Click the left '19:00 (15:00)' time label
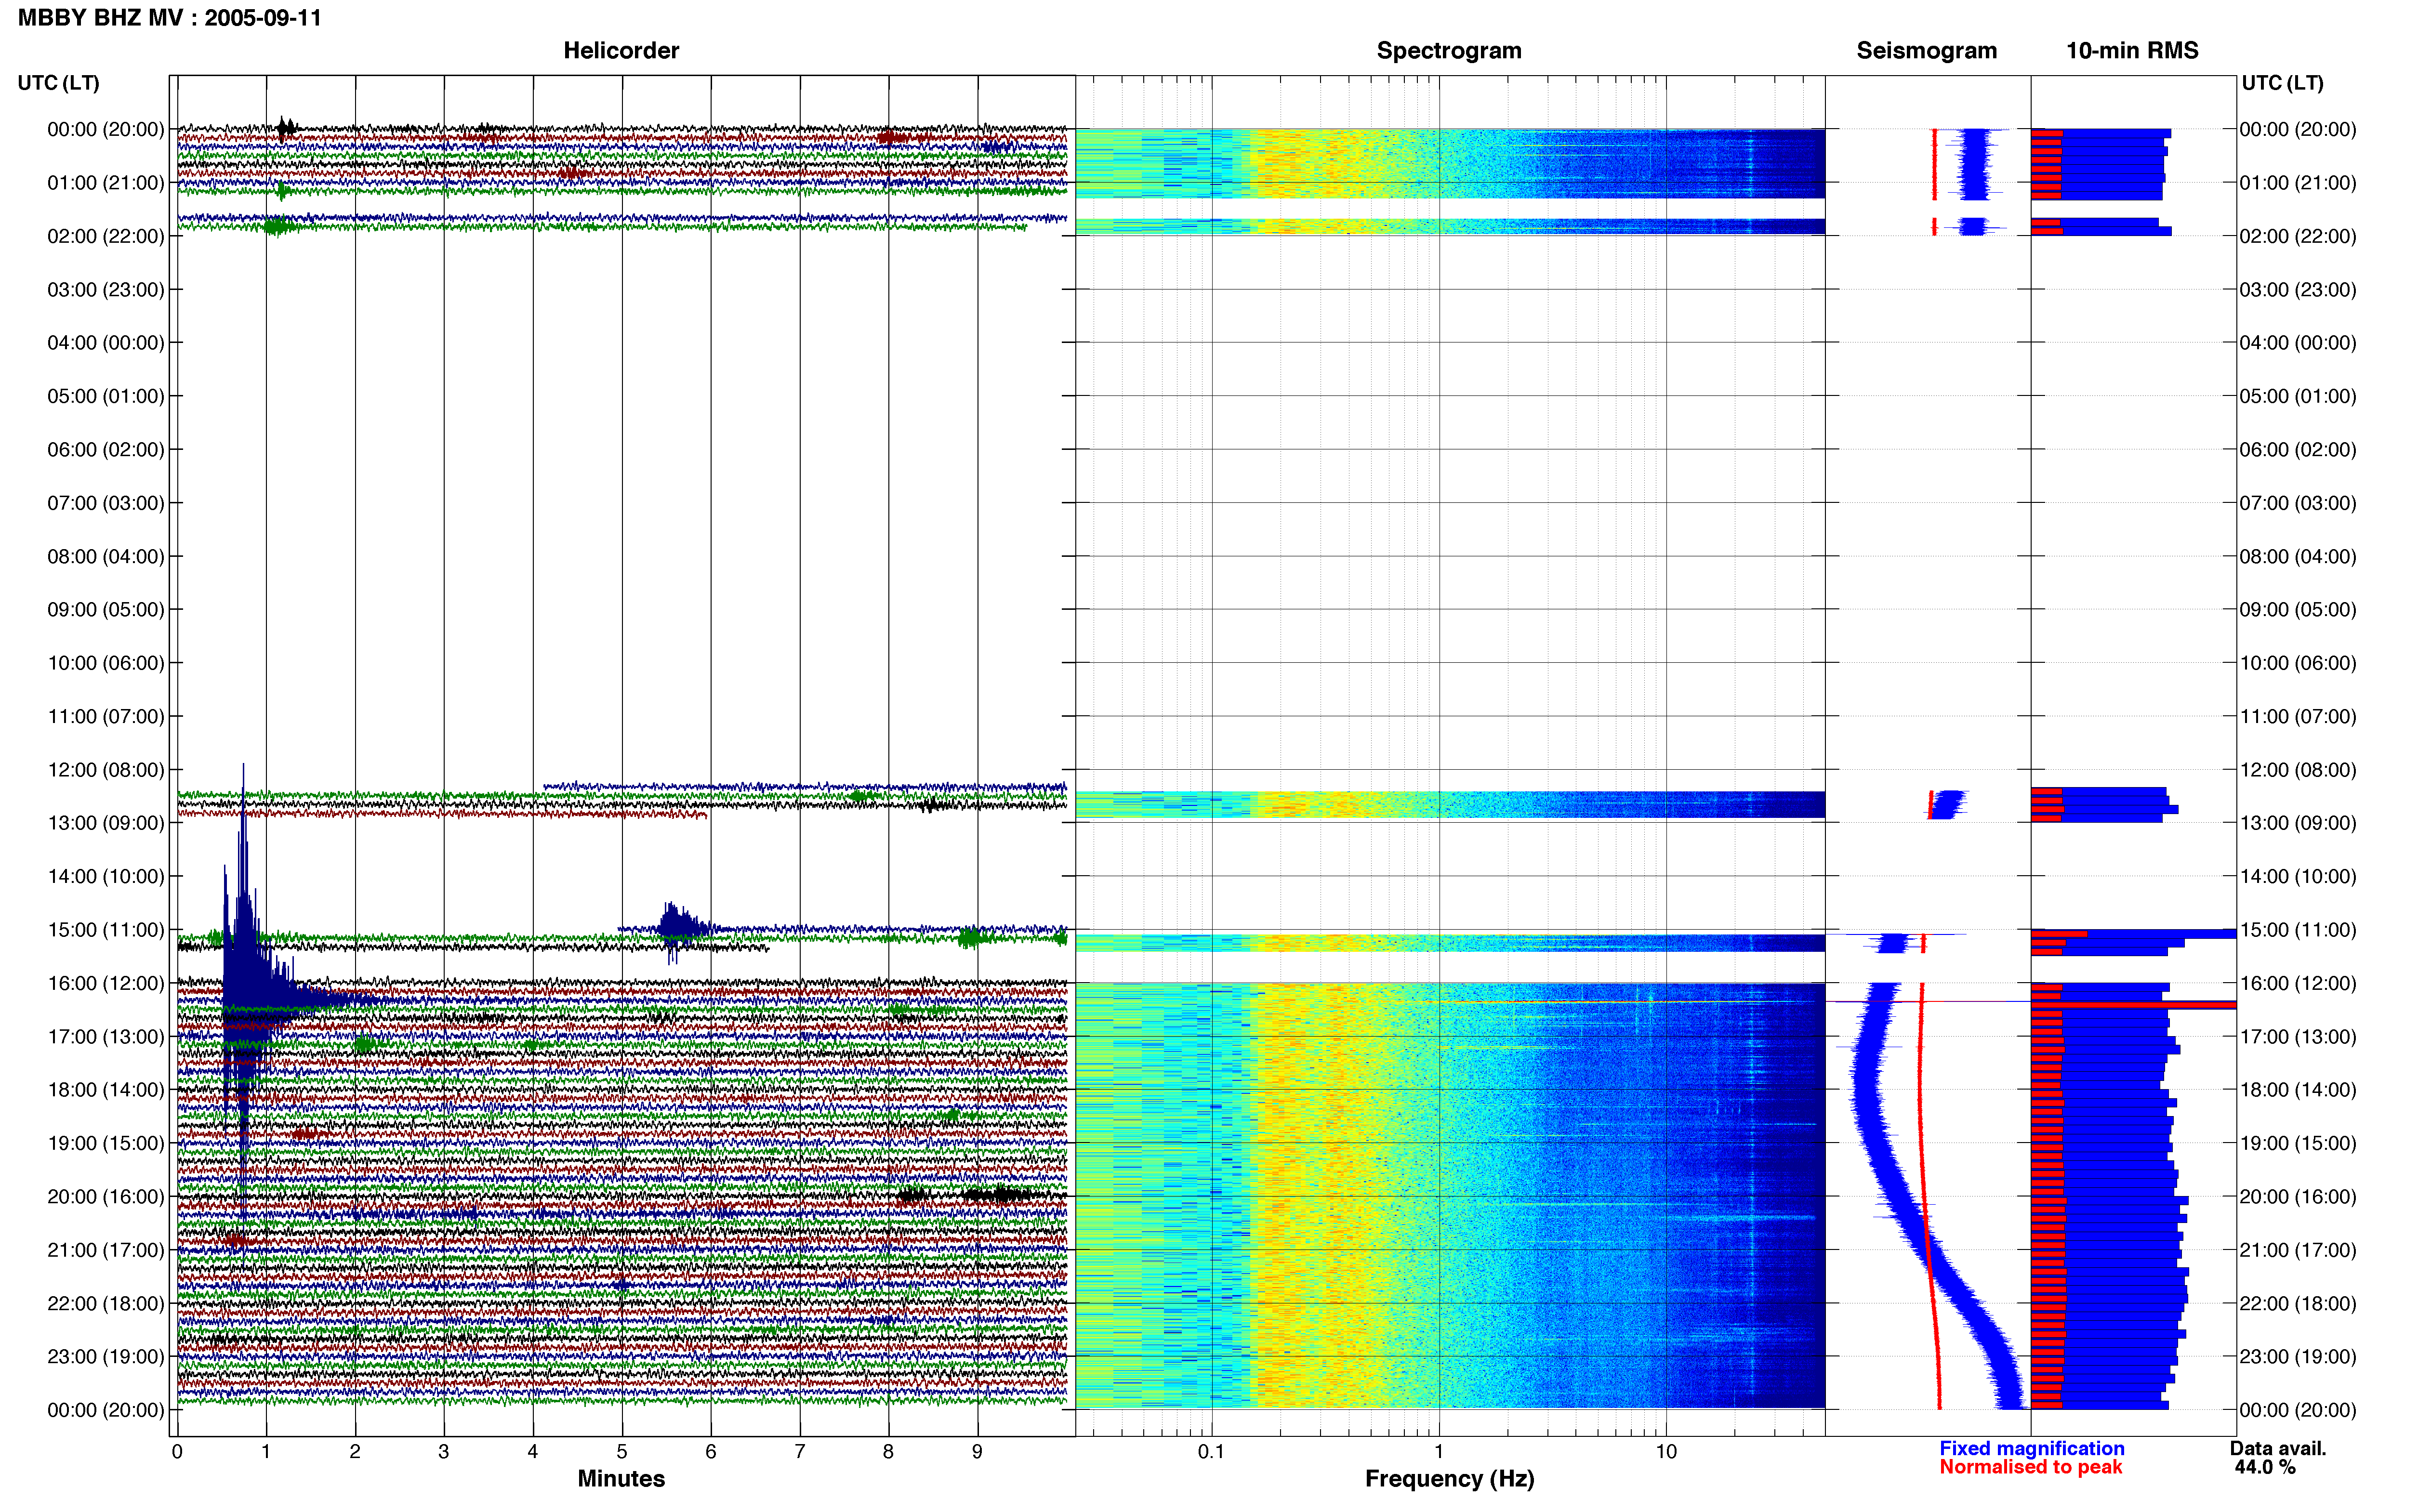 tap(106, 1143)
